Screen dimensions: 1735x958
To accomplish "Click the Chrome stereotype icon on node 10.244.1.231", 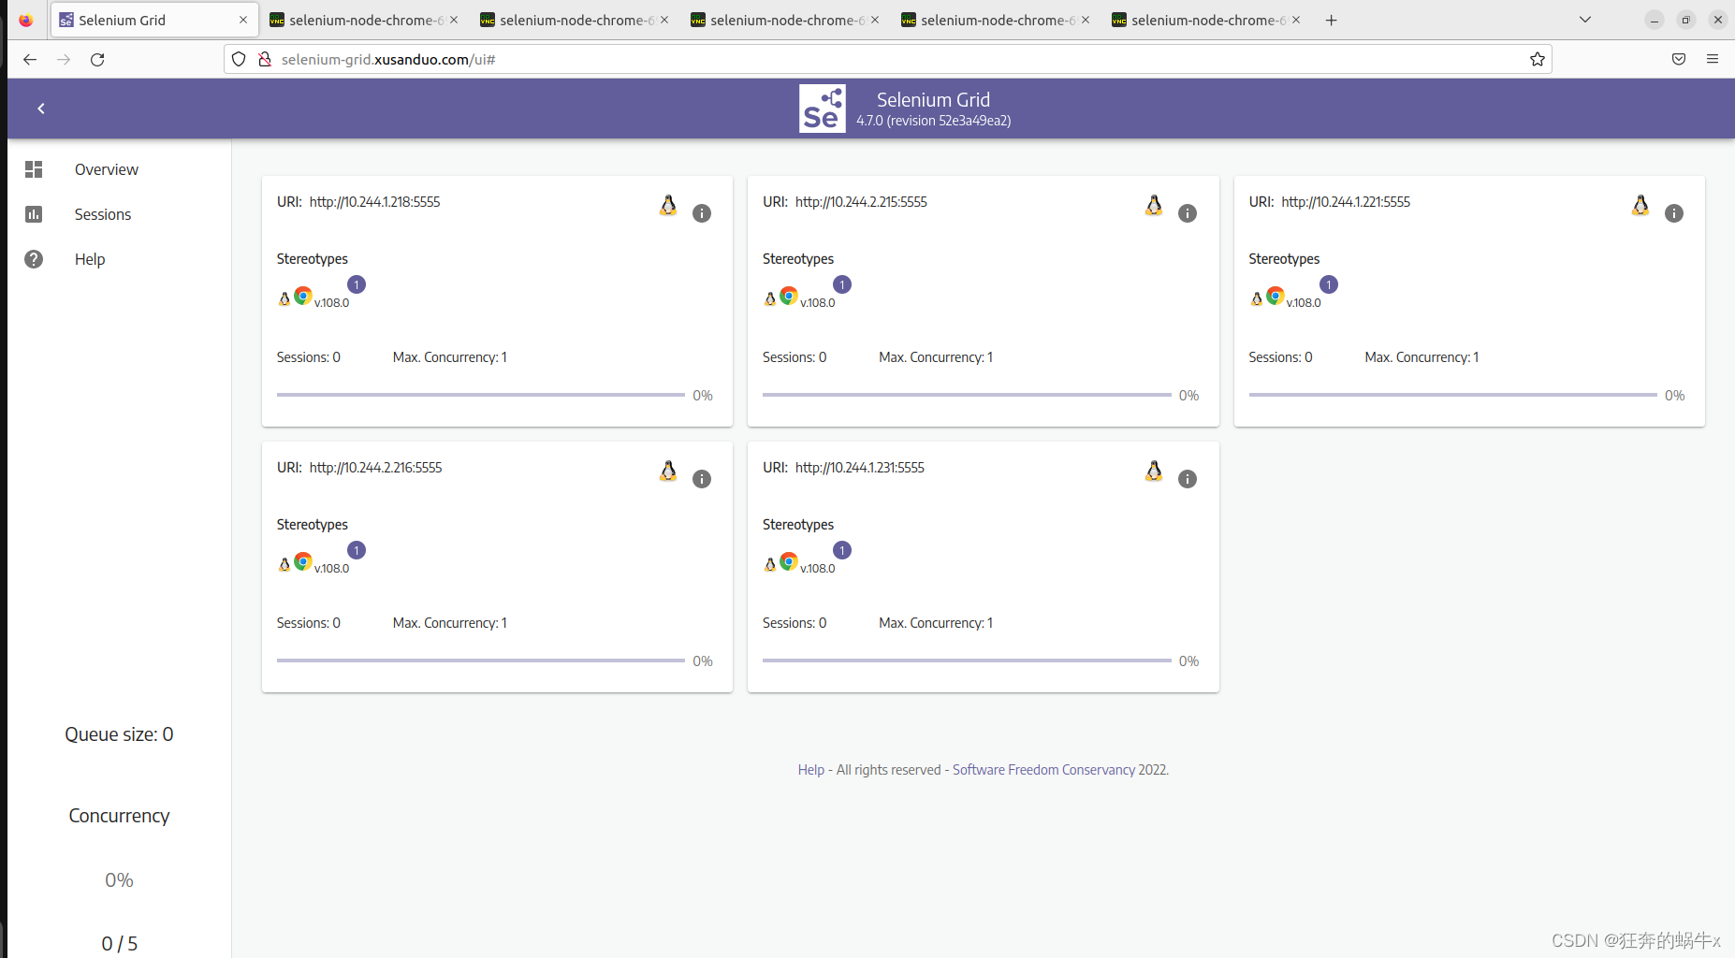I will (789, 561).
